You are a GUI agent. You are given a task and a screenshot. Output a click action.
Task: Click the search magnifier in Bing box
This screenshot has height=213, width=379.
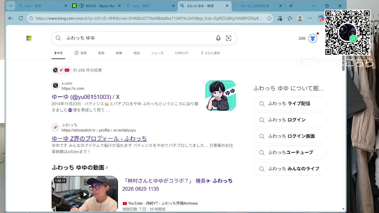coord(58,38)
